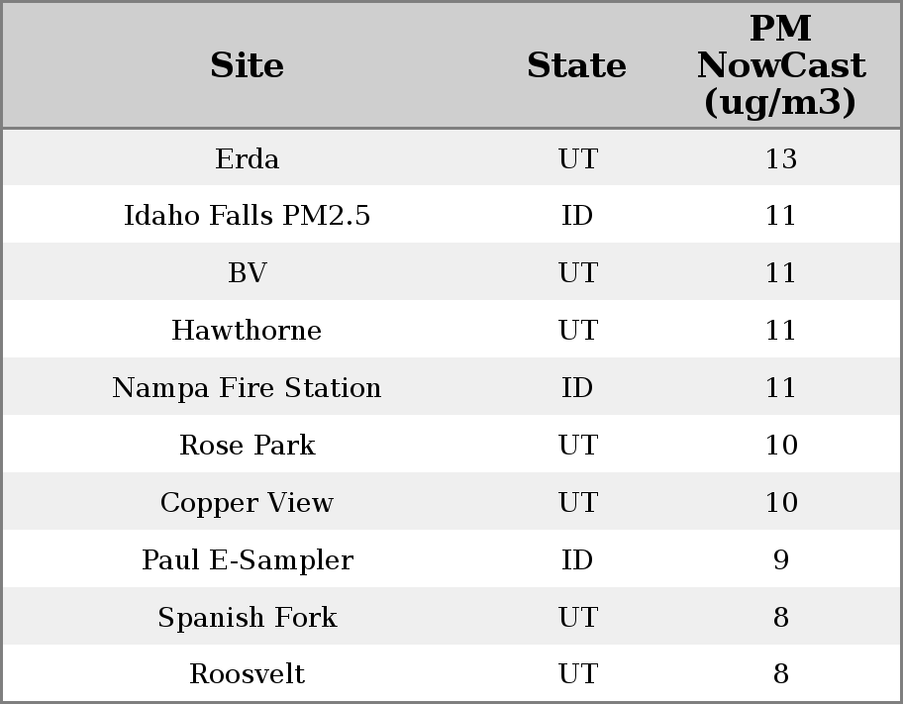Select the BV site cell

247,273
